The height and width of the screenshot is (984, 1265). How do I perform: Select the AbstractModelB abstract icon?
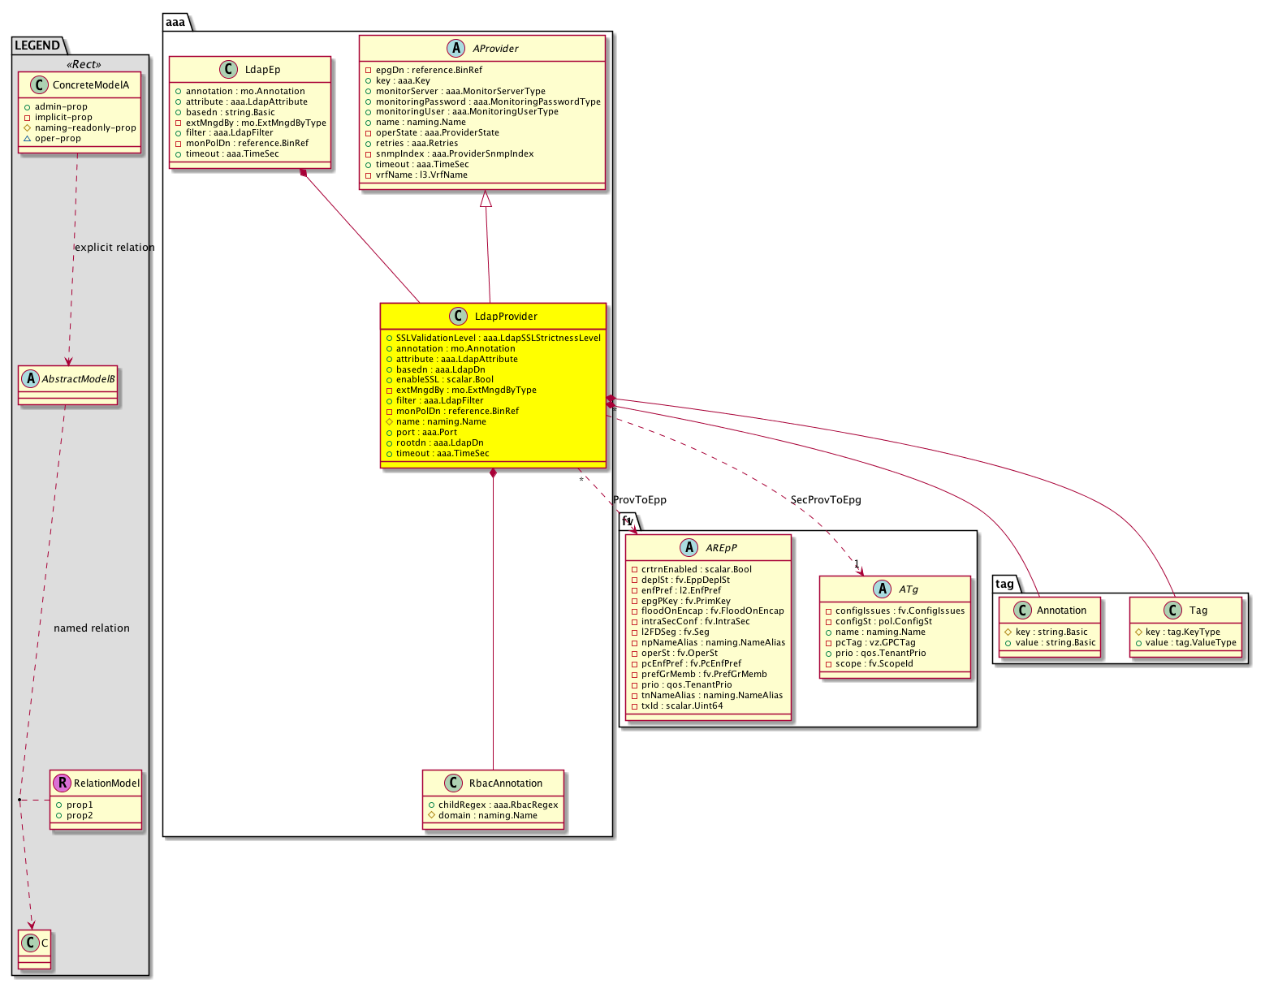click(x=30, y=378)
